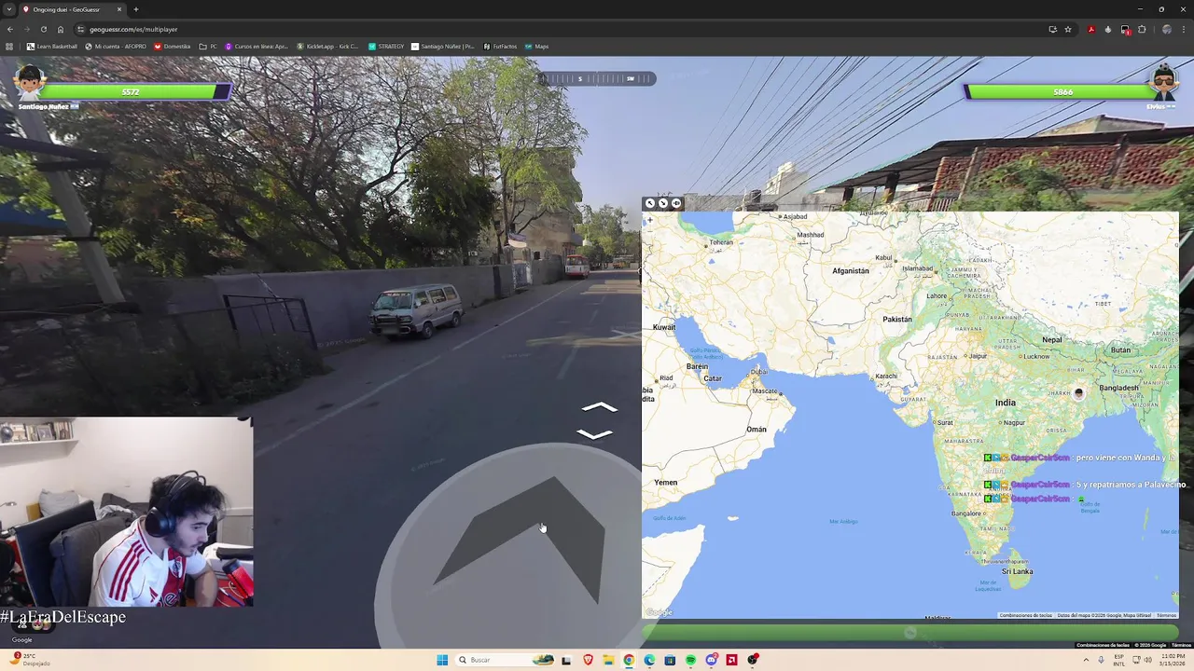Open the Domestika bookmark
1194x671 pixels.
click(173, 47)
